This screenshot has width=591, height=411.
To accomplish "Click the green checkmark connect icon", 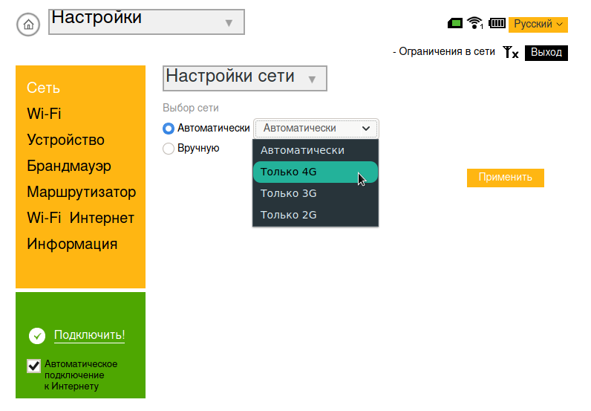I will [x=37, y=336].
